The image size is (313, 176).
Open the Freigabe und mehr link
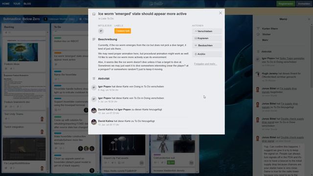click(205, 64)
